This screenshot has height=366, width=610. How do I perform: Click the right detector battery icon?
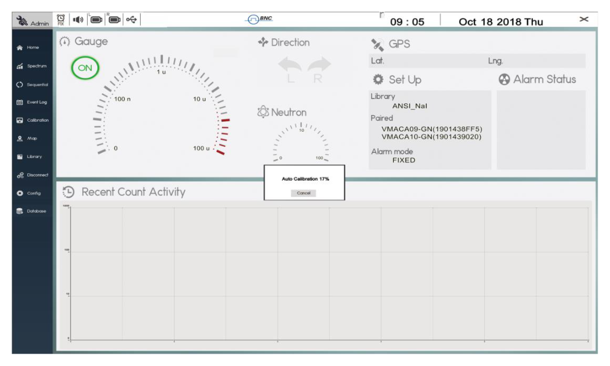[x=114, y=19]
